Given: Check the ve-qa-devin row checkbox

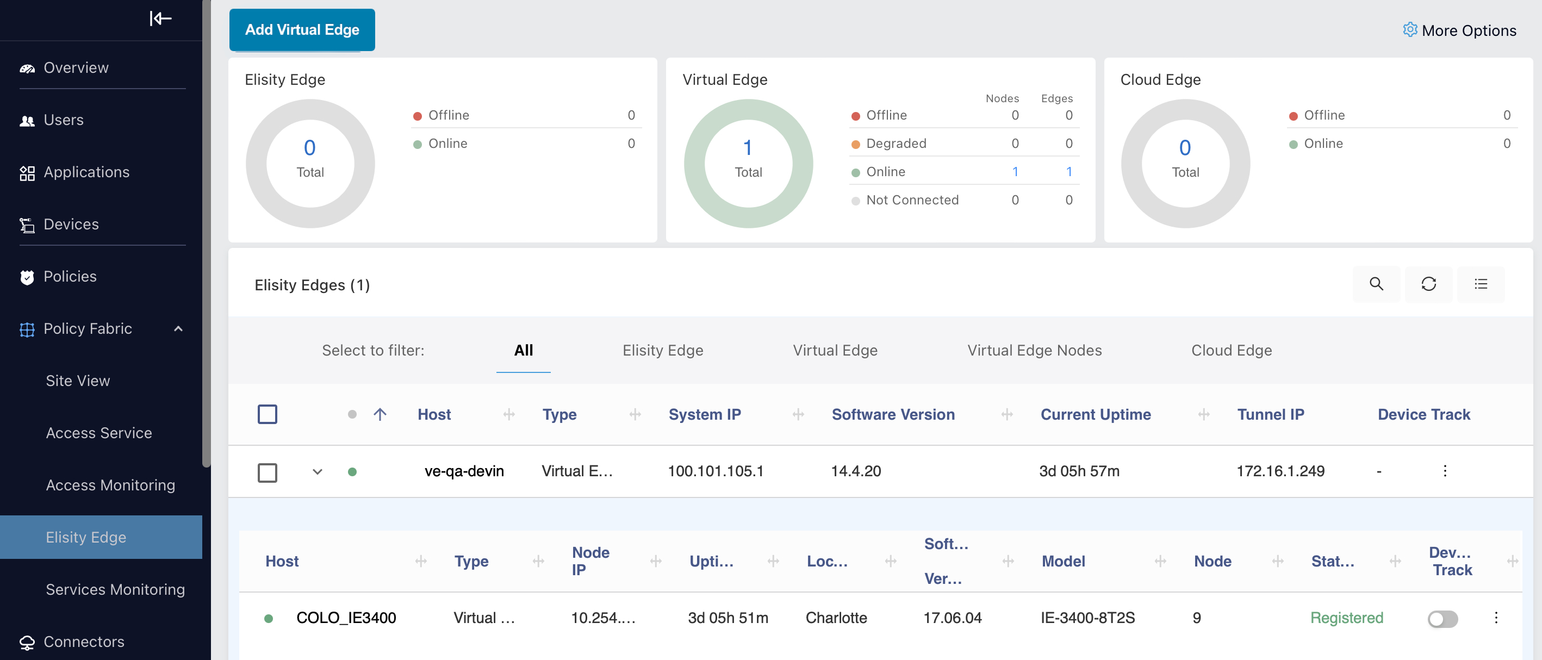Looking at the screenshot, I should point(267,473).
